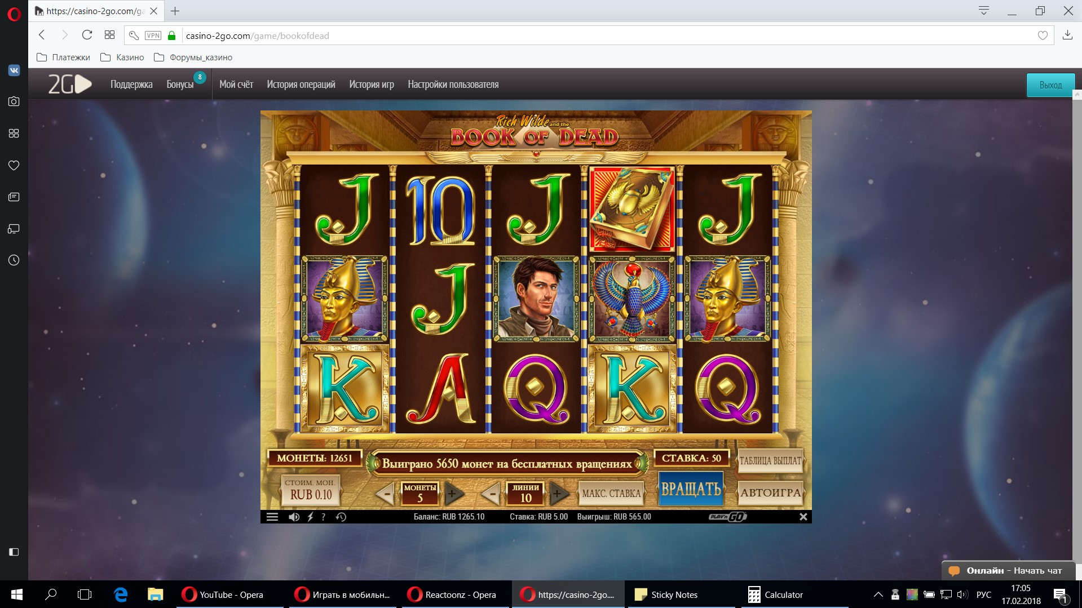Open the Бонусы menu item
Viewport: 1082px width, 608px height.
180,85
